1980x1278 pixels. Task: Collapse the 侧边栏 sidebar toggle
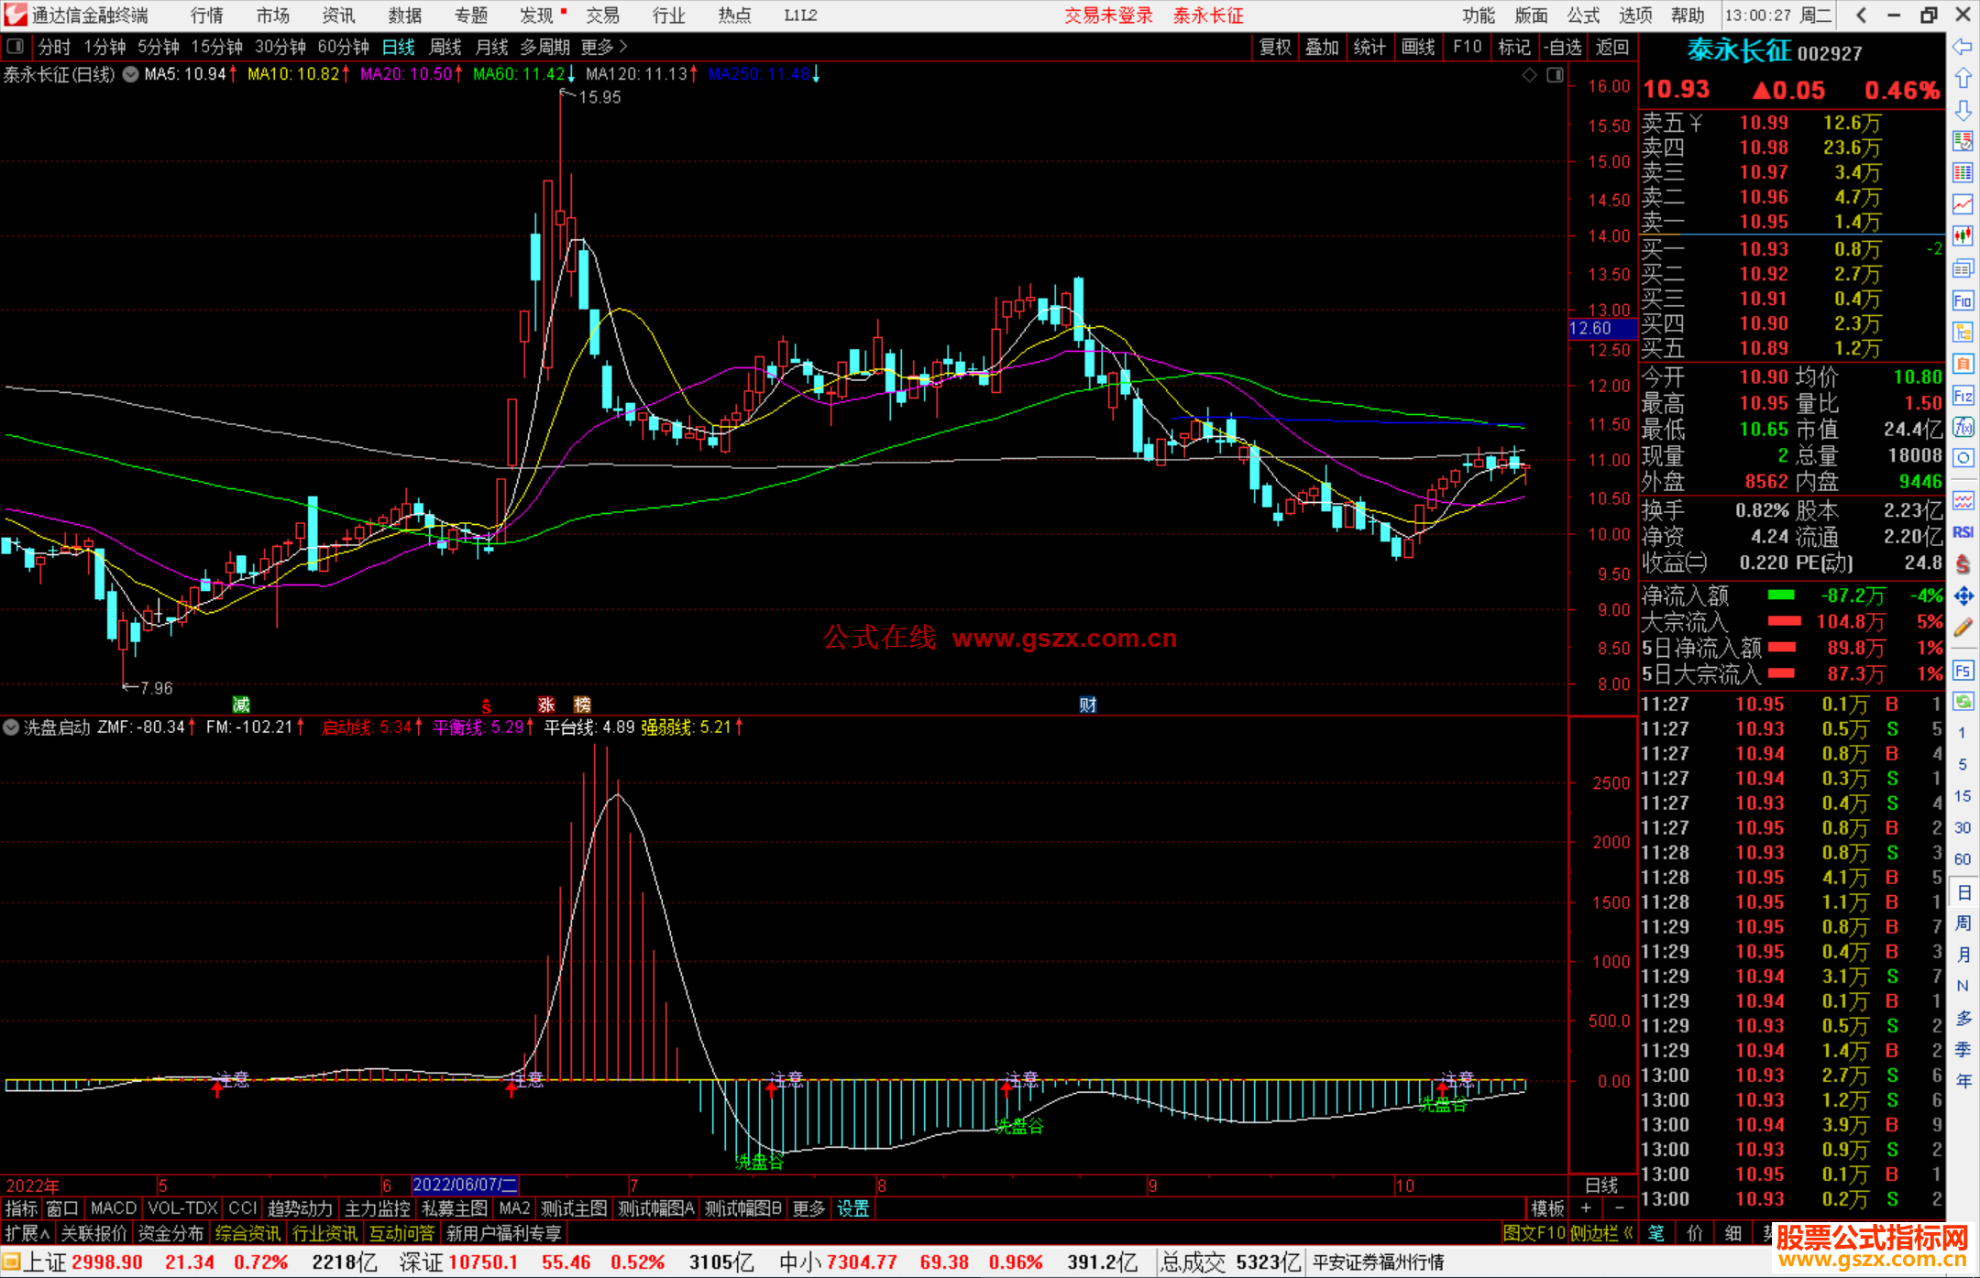click(x=1601, y=1234)
